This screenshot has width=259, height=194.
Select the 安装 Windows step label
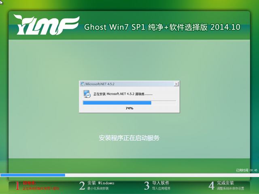(x=101, y=183)
